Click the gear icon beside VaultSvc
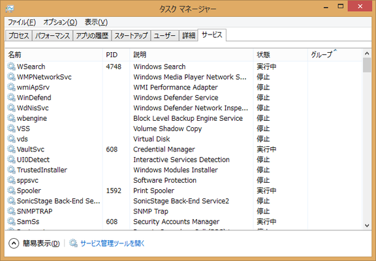Viewport: 376px width, 261px height. [x=11, y=149]
